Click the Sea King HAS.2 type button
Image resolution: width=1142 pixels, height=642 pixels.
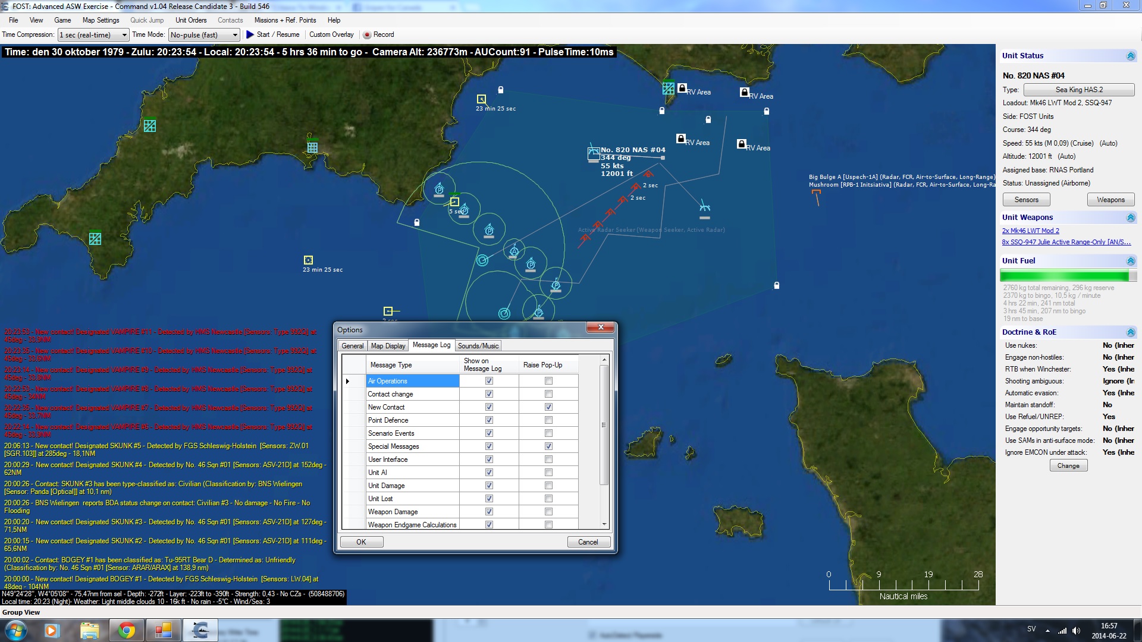[1079, 90]
